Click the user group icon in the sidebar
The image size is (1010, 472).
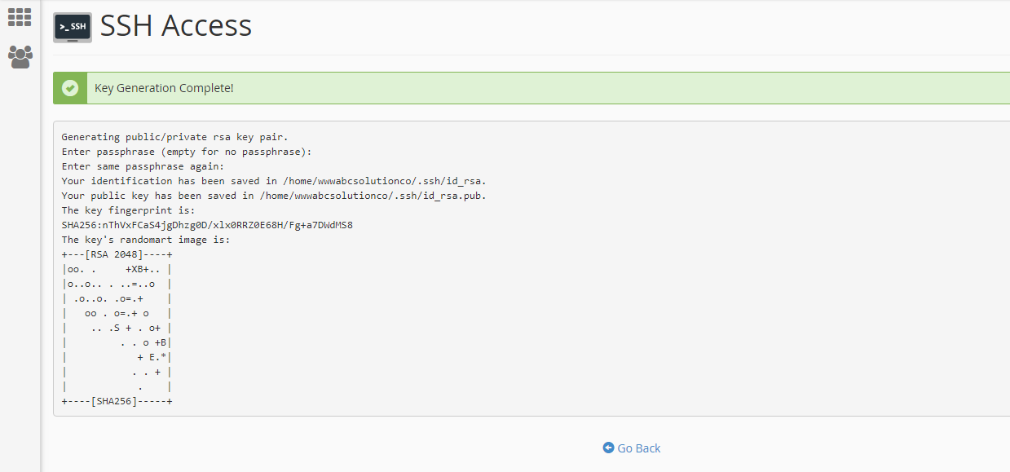click(20, 57)
